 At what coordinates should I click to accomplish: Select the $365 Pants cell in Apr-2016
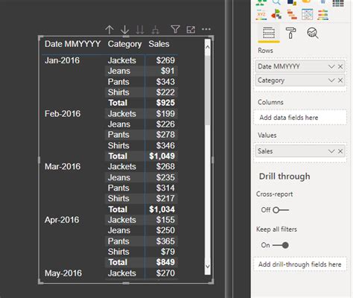165,241
